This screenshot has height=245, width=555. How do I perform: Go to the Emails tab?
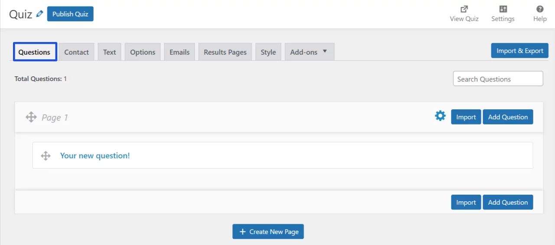pyautogui.click(x=180, y=52)
